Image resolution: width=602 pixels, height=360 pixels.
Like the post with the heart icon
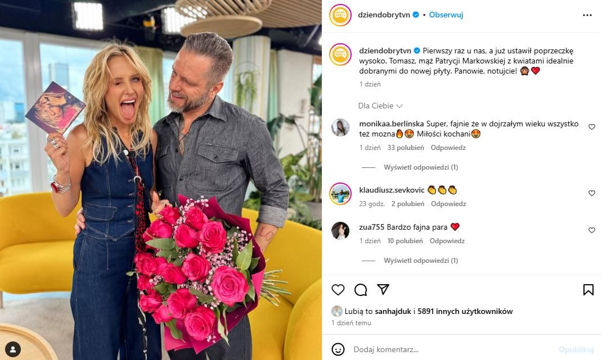pos(338,290)
